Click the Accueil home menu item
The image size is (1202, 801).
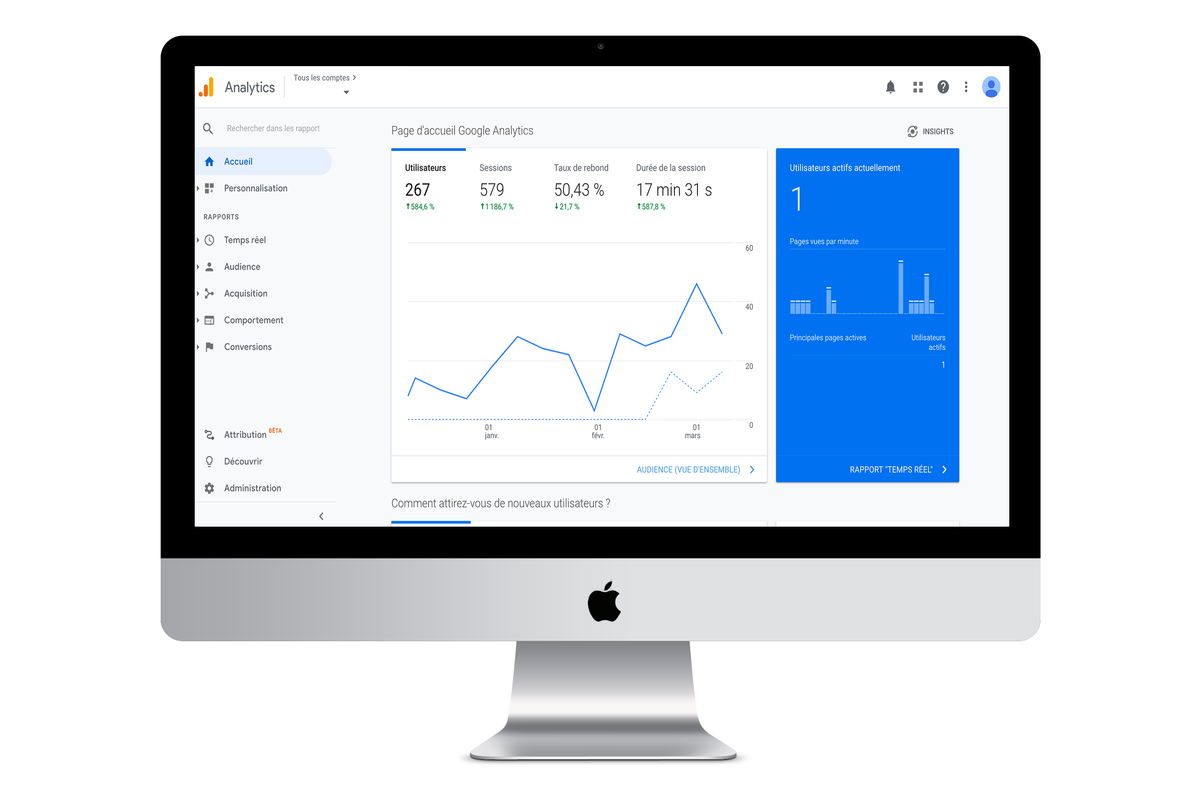(x=238, y=161)
